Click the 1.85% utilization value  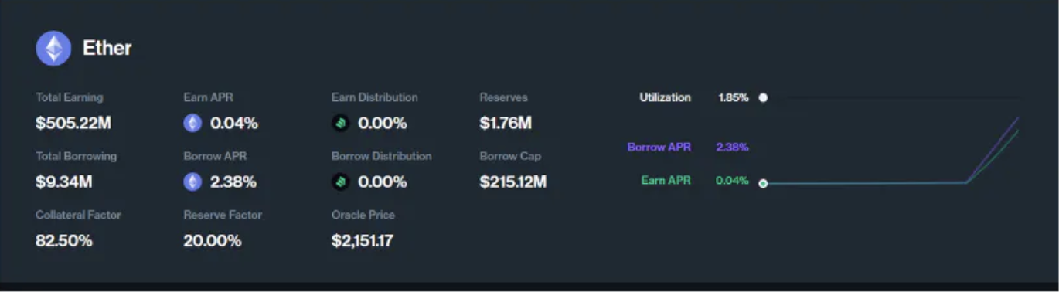pyautogui.click(x=734, y=98)
